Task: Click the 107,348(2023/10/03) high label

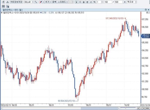Action: [x=115, y=19]
